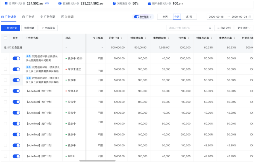Open the calendar icon in date range

click(x=250, y=17)
